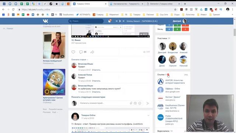Viewport: 236px width, 133px height.
Task: Click the Написать комментарий input field
Action: (111, 103)
